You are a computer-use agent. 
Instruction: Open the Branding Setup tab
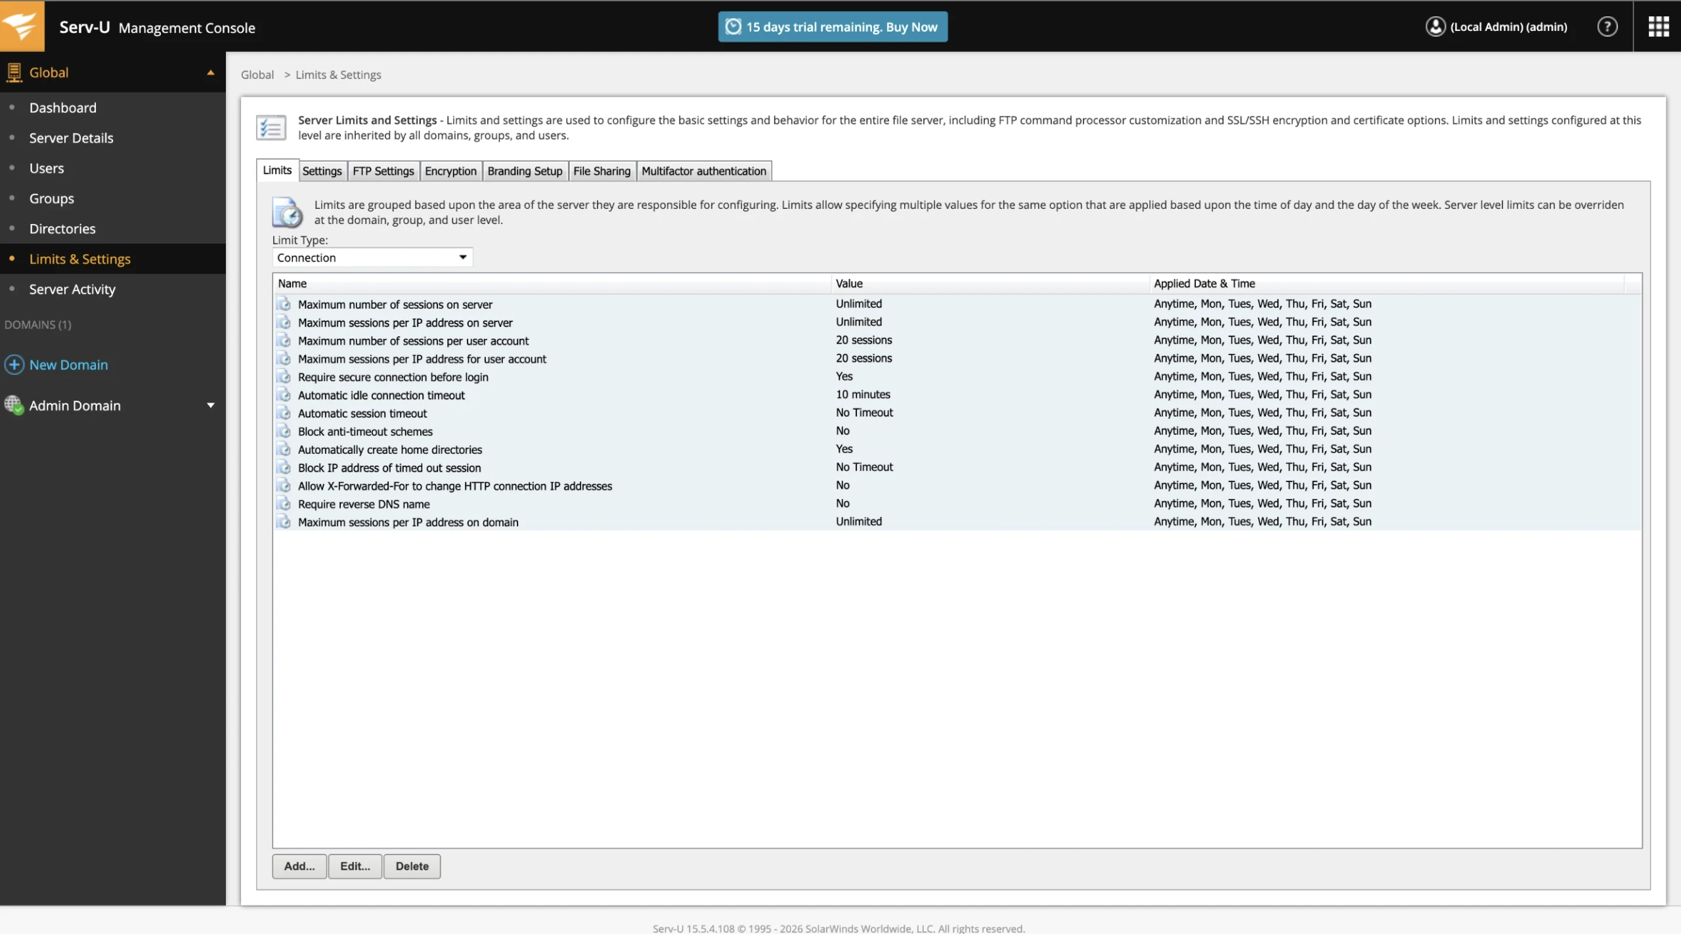[525, 171]
